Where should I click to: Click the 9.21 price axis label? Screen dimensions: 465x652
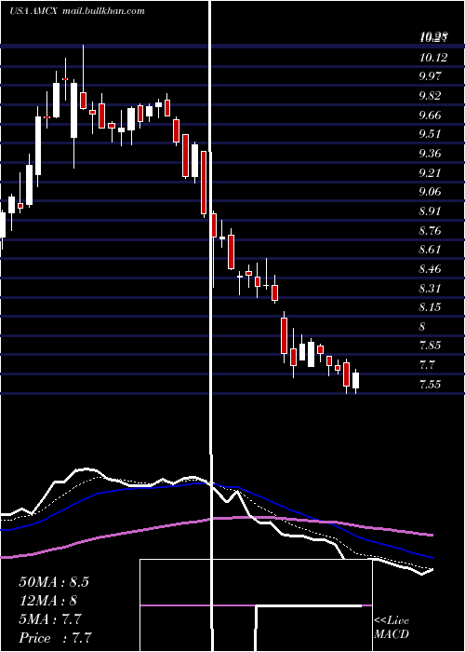coord(430,172)
